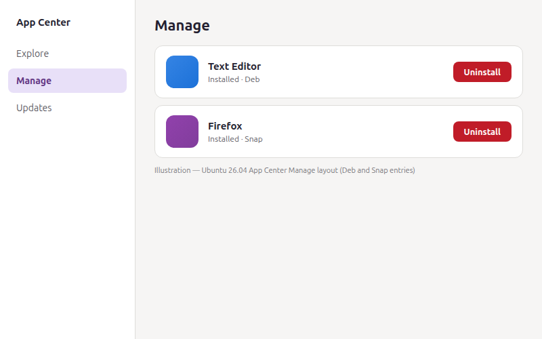Screen dimensions: 542x339
Task: Uninstall the Text Editor app
Action: click(482, 72)
